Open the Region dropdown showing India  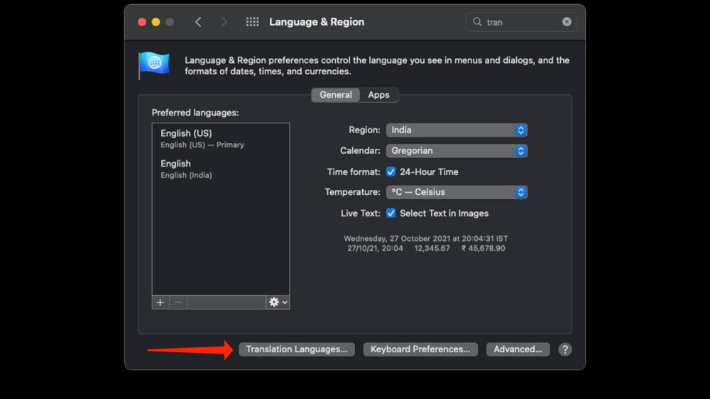[x=457, y=130]
